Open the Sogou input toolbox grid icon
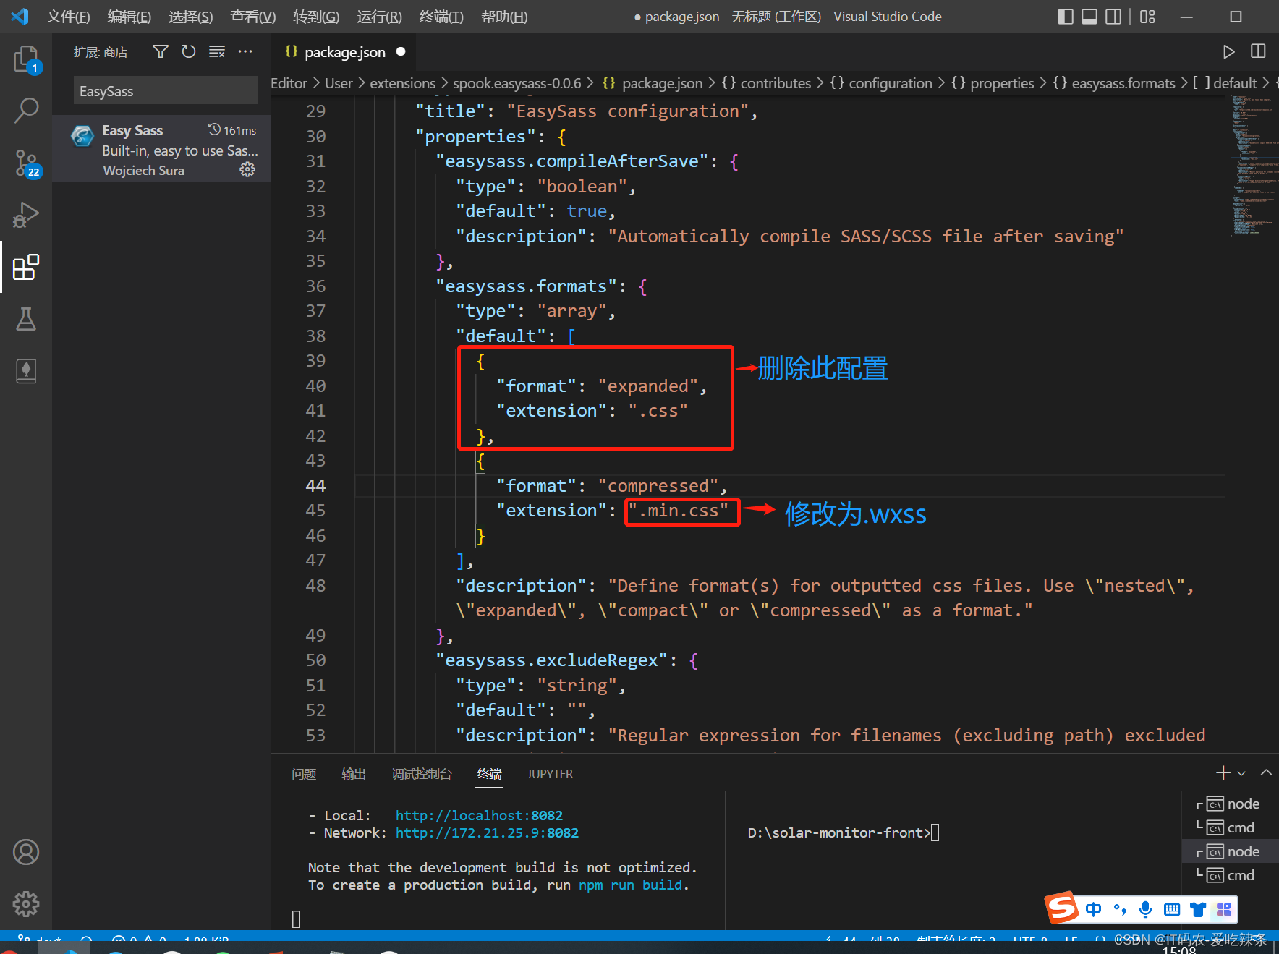The image size is (1279, 954). pos(1224,909)
